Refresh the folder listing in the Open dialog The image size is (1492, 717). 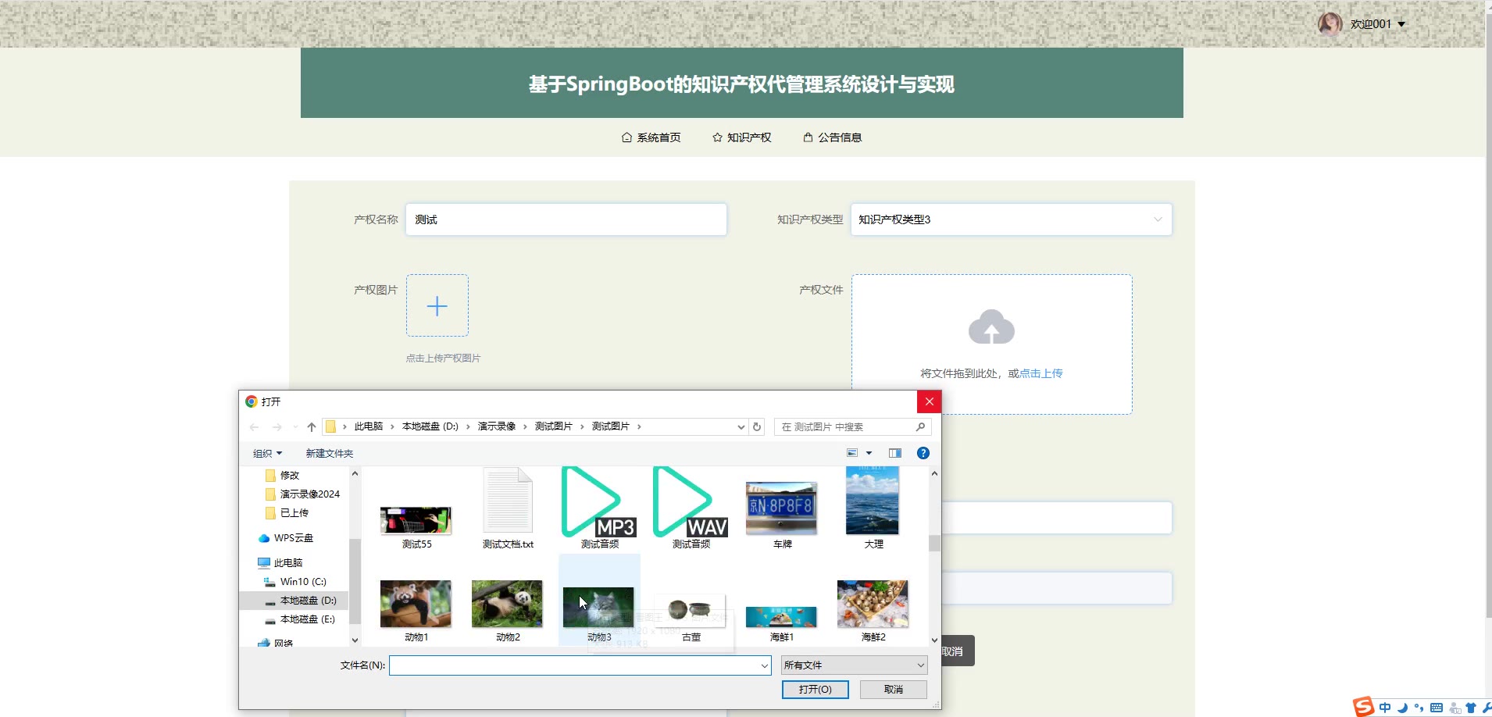(756, 426)
